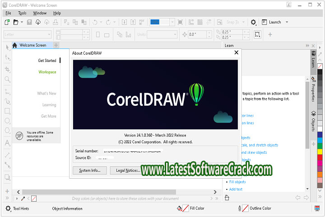Click the home icon of the Welcome Screen tab
This screenshot has height=217, width=325.
tap(15, 45)
